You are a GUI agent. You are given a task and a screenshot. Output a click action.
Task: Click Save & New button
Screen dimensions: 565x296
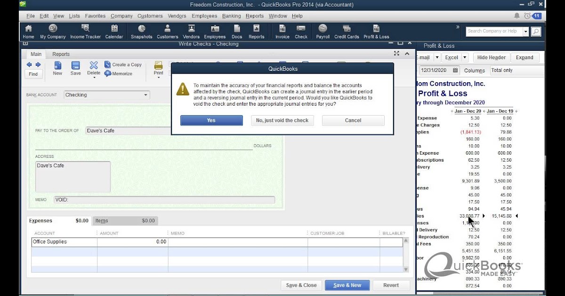[347, 285]
